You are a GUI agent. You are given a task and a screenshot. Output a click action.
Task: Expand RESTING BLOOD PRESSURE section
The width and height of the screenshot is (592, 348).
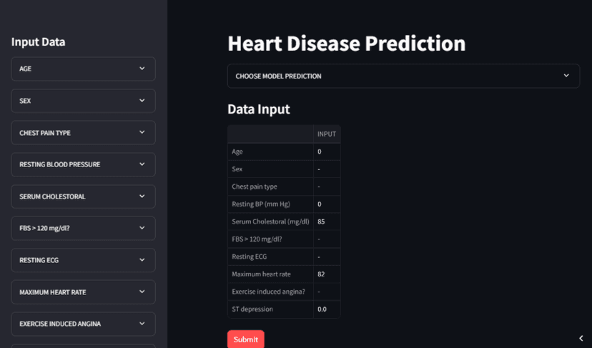(x=83, y=164)
